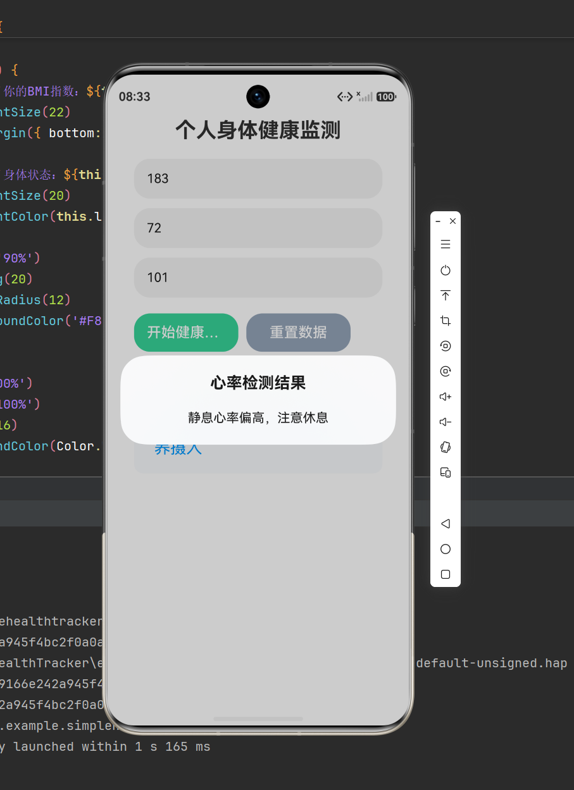
Task: Click the input field containing 72
Action: click(258, 228)
